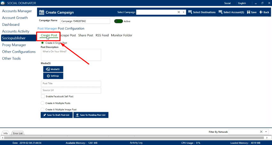Viewport: 272px width, 145px height.
Task: Click the pin icon on Save To Draft
Action: point(44,115)
